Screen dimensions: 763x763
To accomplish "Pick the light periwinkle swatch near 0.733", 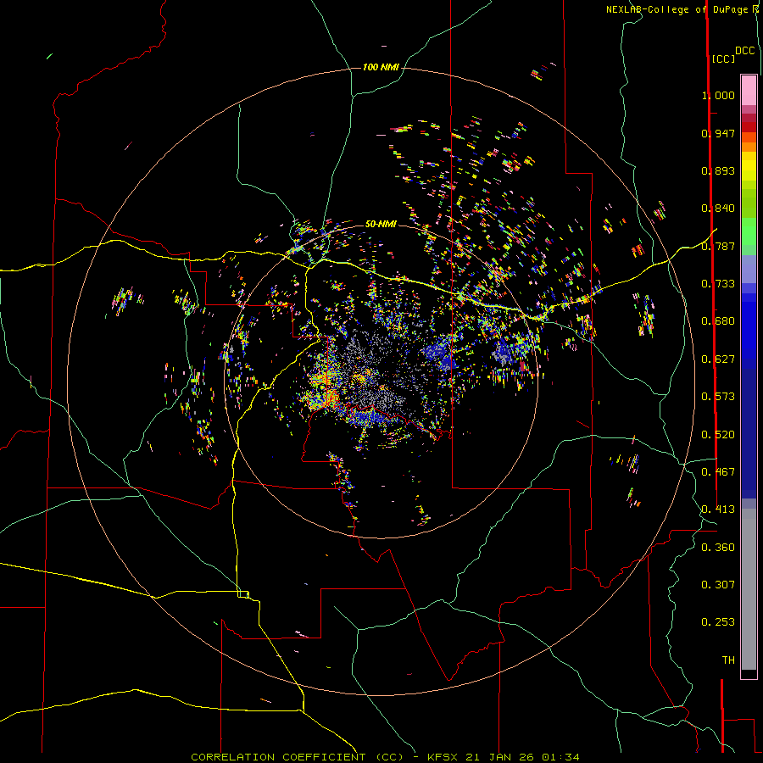I will pyautogui.click(x=749, y=269).
